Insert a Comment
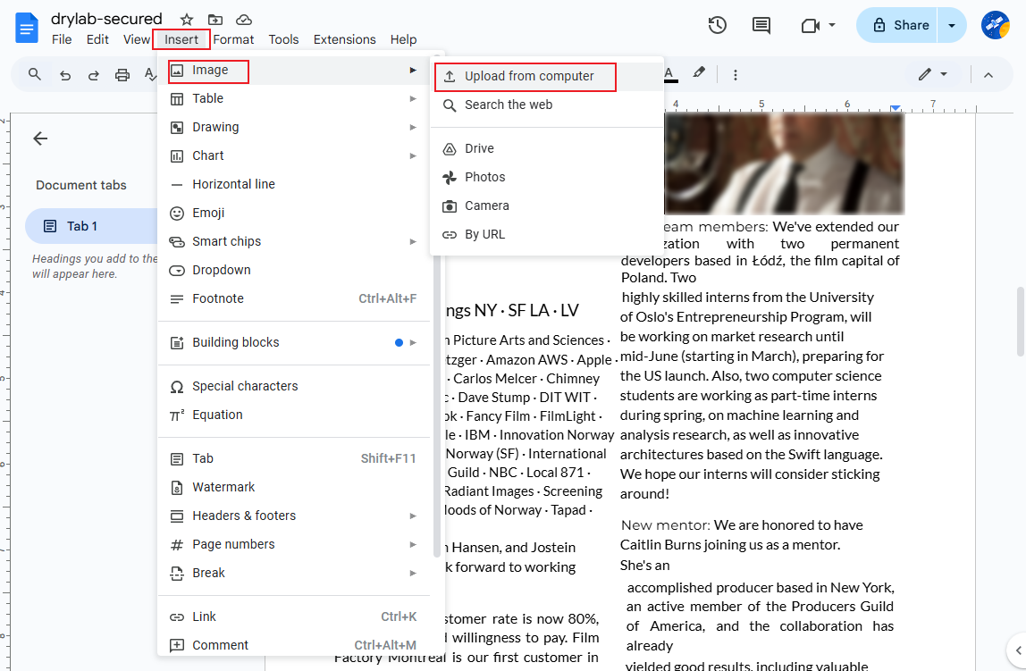 [294, 645]
